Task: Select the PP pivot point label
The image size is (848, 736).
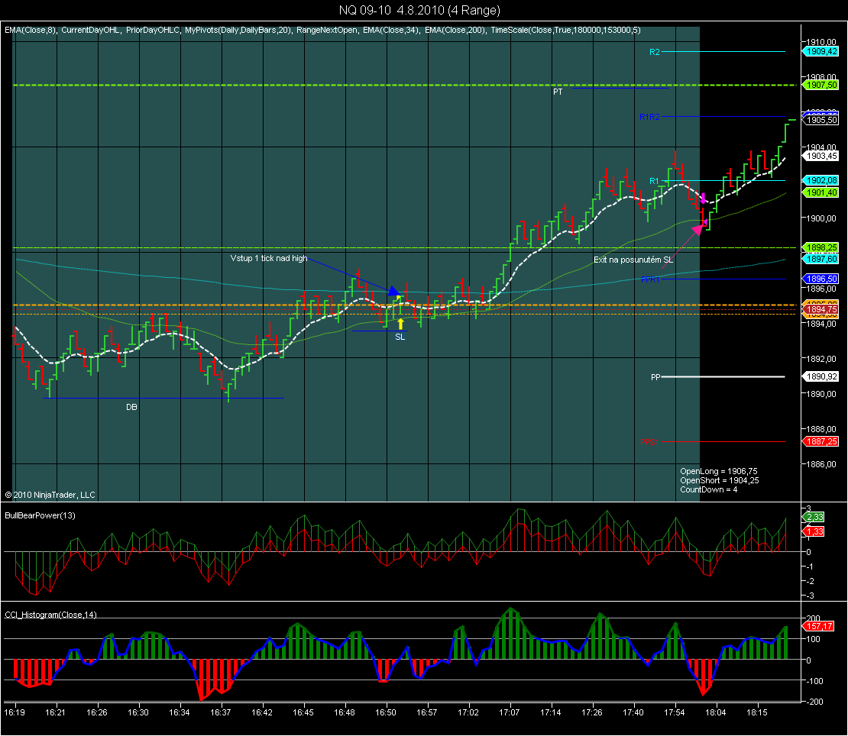Action: [655, 377]
